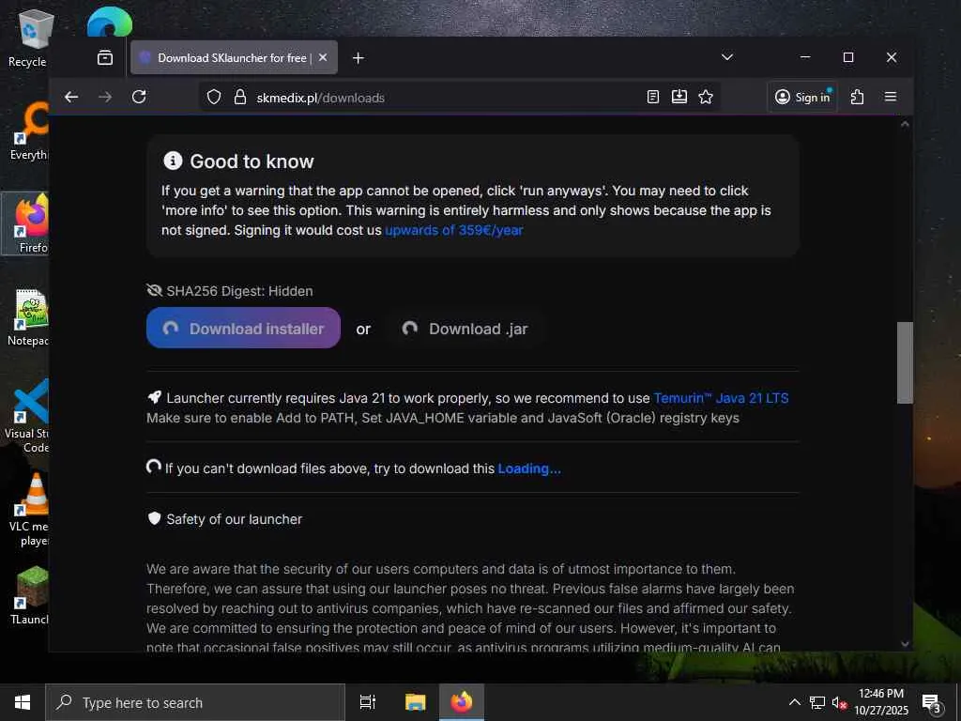Click the info icon beside Good to know
Viewport: 961px width, 721px height.
click(x=173, y=161)
